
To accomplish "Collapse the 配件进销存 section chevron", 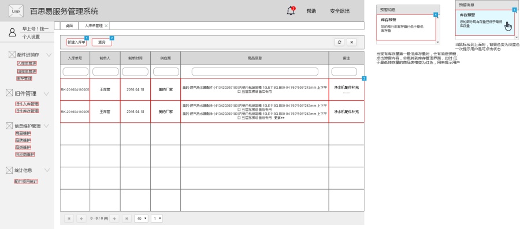I will point(49,55).
